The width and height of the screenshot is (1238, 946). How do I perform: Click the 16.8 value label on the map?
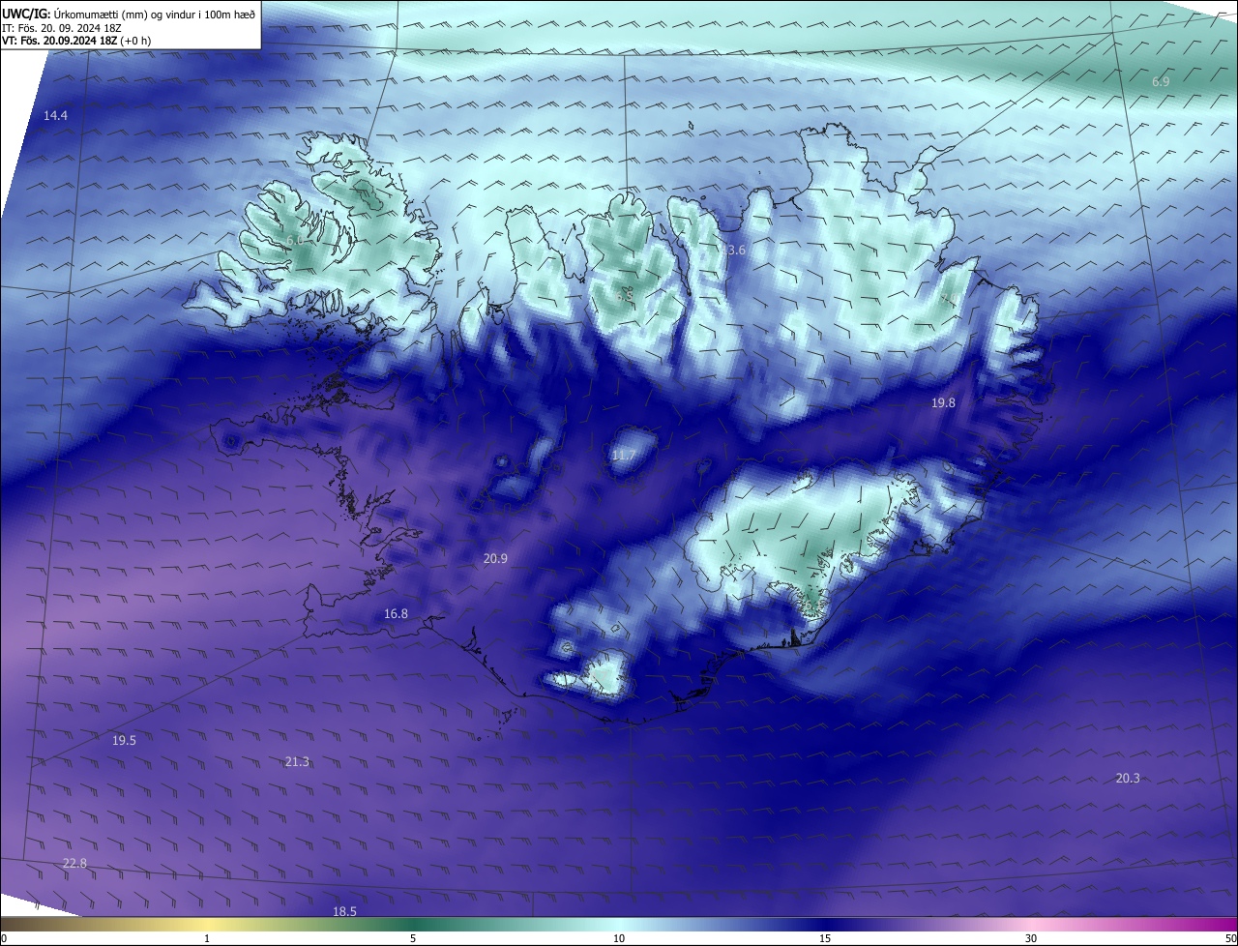[x=396, y=614]
